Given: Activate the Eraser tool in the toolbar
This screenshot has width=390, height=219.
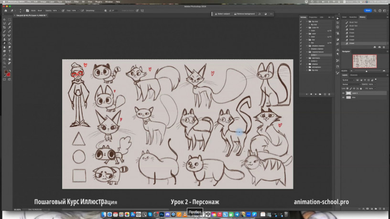Looking at the screenshot, I should pos(4,43).
